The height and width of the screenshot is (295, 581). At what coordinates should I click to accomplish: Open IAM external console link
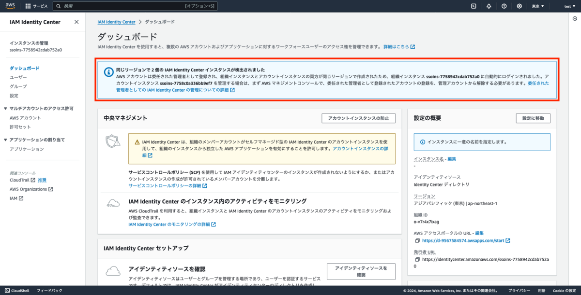[x=16, y=198]
